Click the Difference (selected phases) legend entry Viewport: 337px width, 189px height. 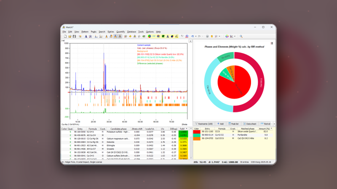tap(150, 63)
